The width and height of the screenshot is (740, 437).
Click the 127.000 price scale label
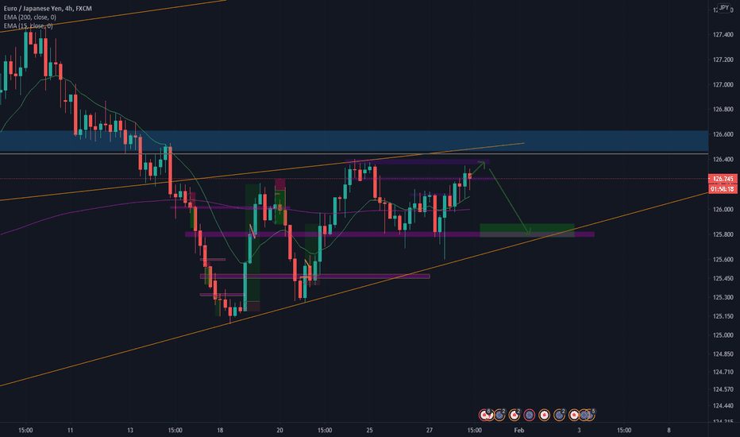(723, 84)
